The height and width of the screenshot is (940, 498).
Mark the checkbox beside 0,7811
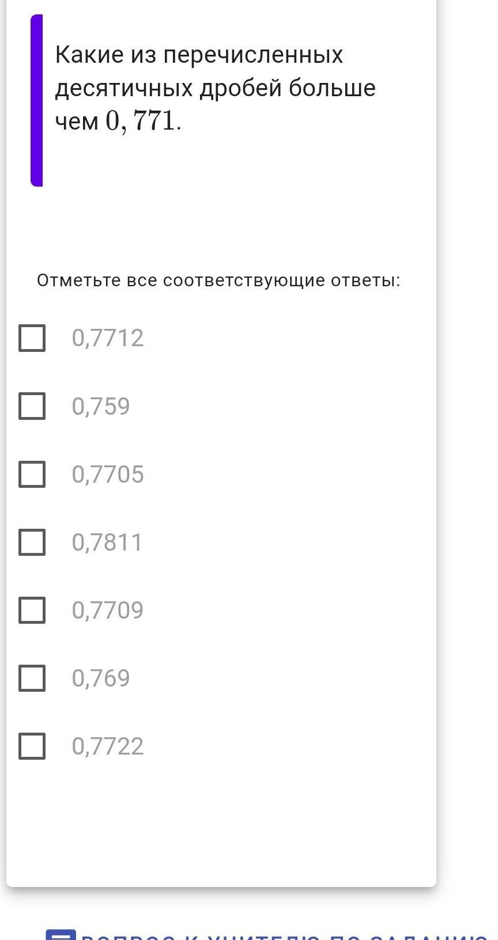coord(32,542)
